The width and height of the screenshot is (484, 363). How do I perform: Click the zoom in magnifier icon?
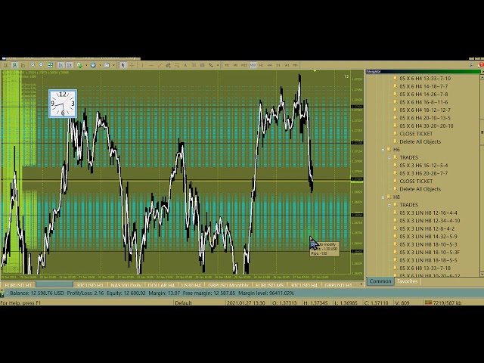pyautogui.click(x=33, y=66)
